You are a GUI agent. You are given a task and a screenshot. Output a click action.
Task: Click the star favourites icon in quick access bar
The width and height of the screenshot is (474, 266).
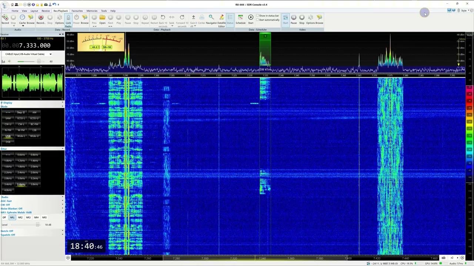point(37,4)
